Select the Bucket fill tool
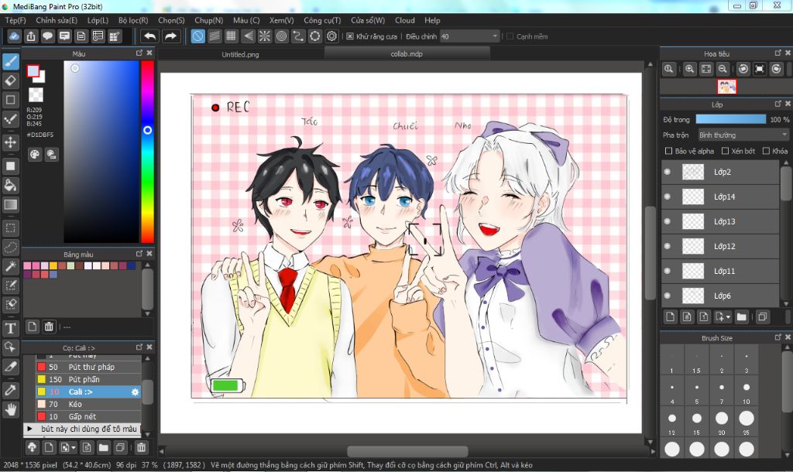 click(11, 185)
